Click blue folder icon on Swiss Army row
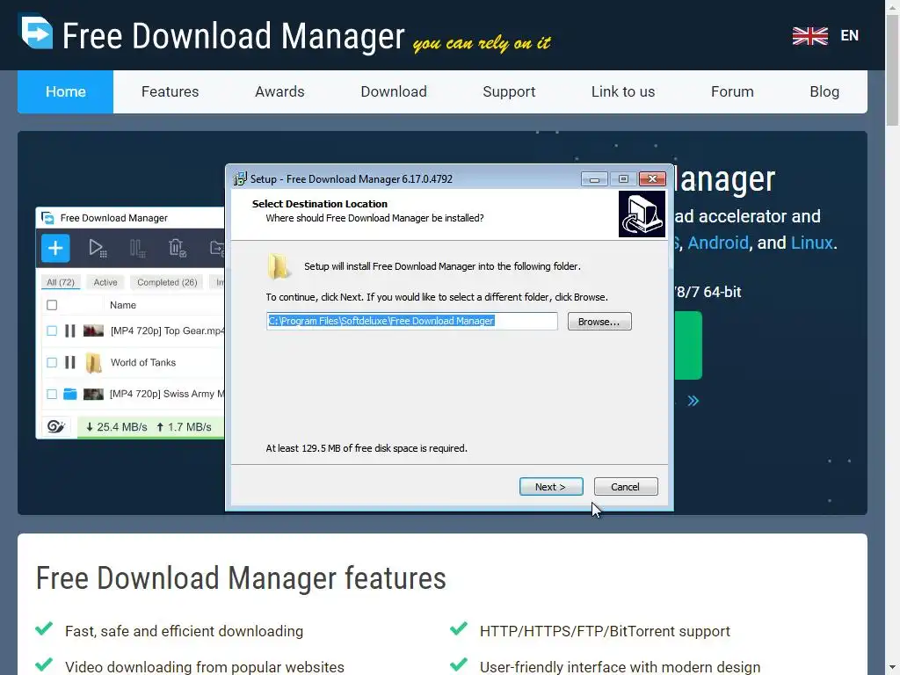 click(x=70, y=394)
